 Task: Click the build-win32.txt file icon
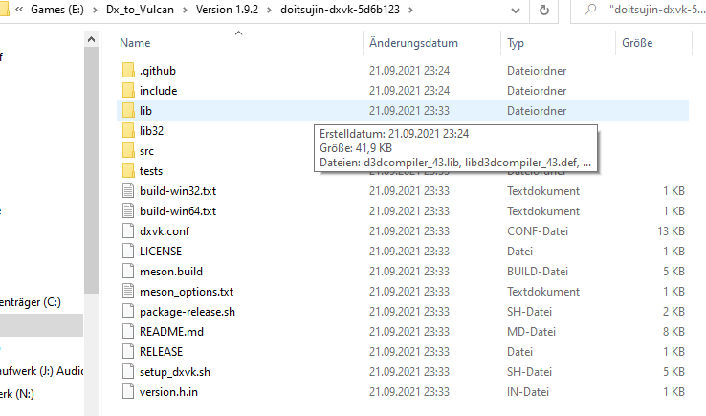coord(128,191)
